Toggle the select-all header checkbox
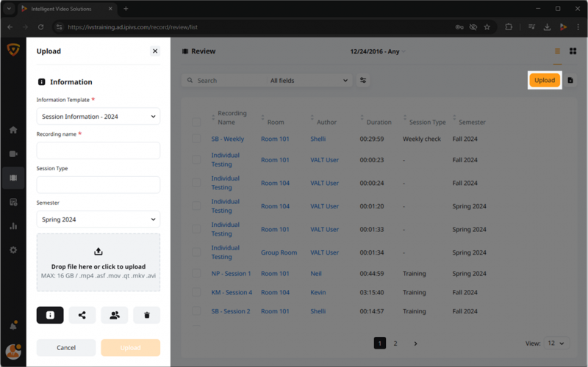 click(x=196, y=122)
